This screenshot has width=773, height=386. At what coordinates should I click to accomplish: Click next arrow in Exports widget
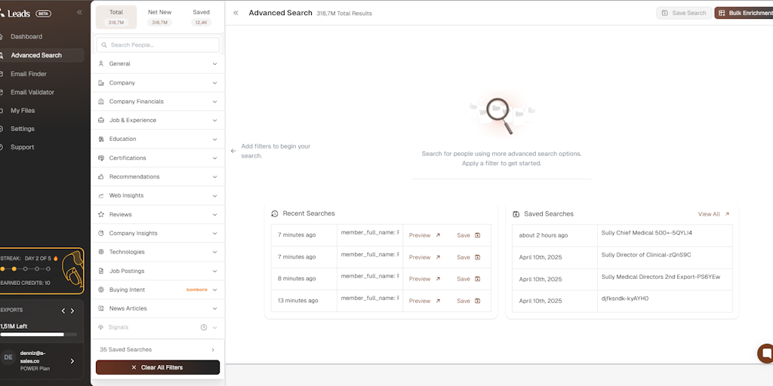pos(72,311)
